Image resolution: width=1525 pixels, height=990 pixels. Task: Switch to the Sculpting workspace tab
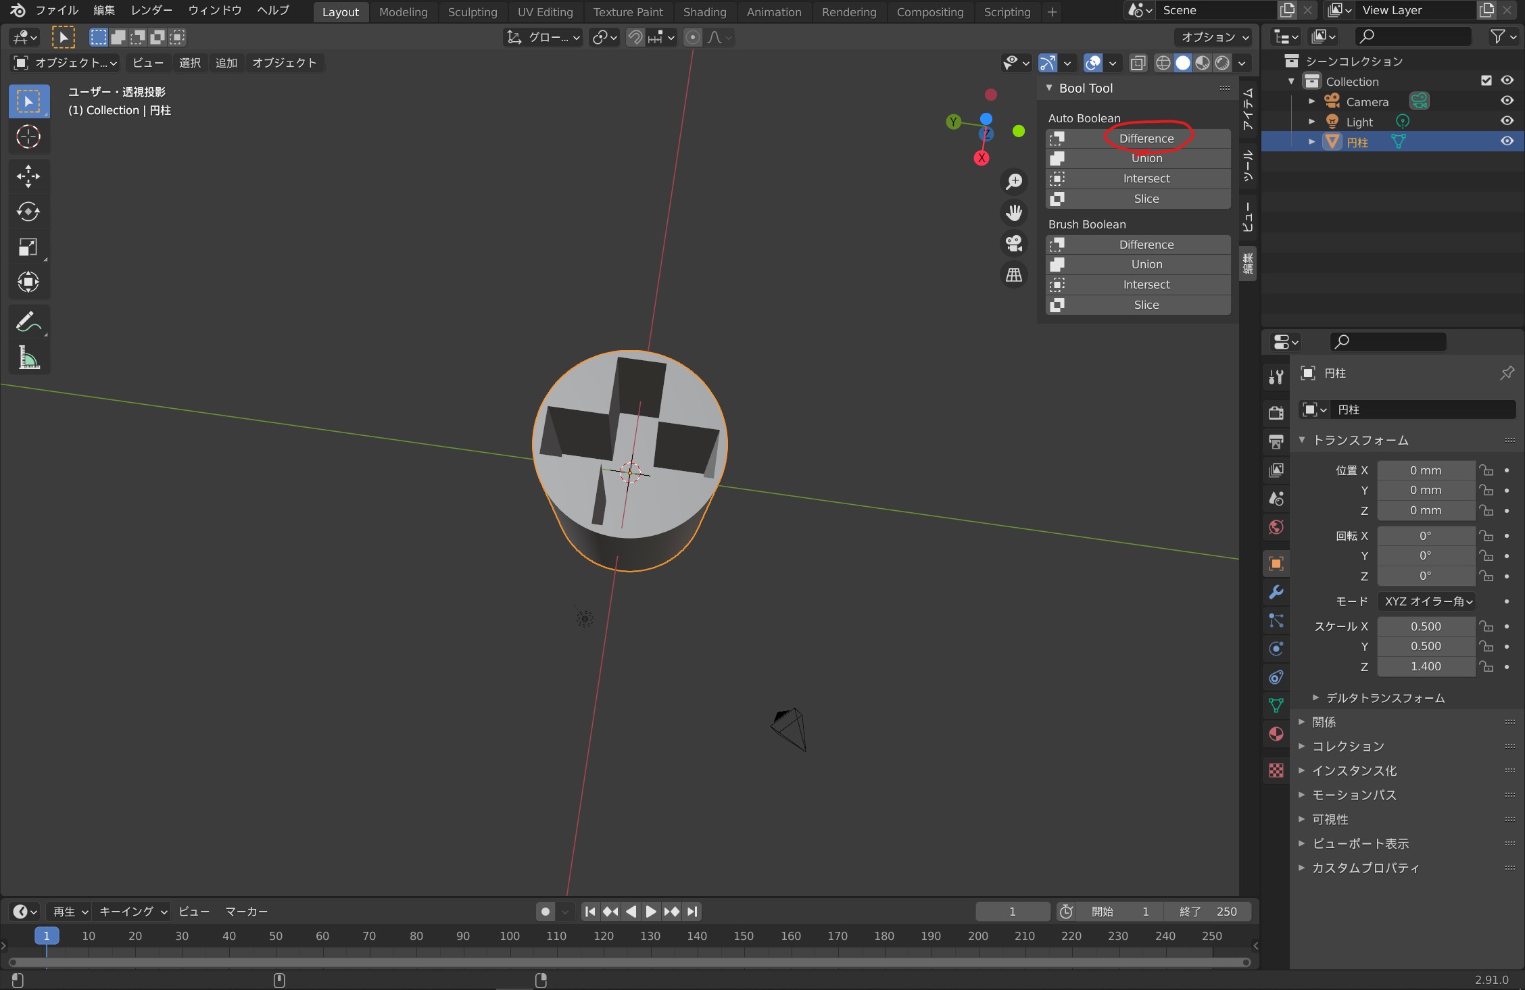click(472, 12)
